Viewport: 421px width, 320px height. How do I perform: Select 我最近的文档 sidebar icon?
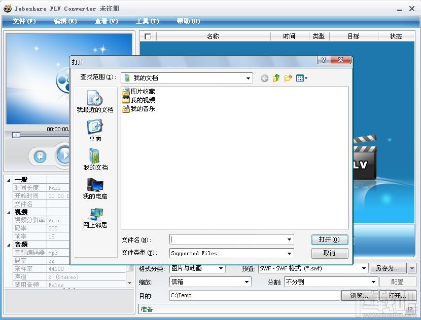95,101
